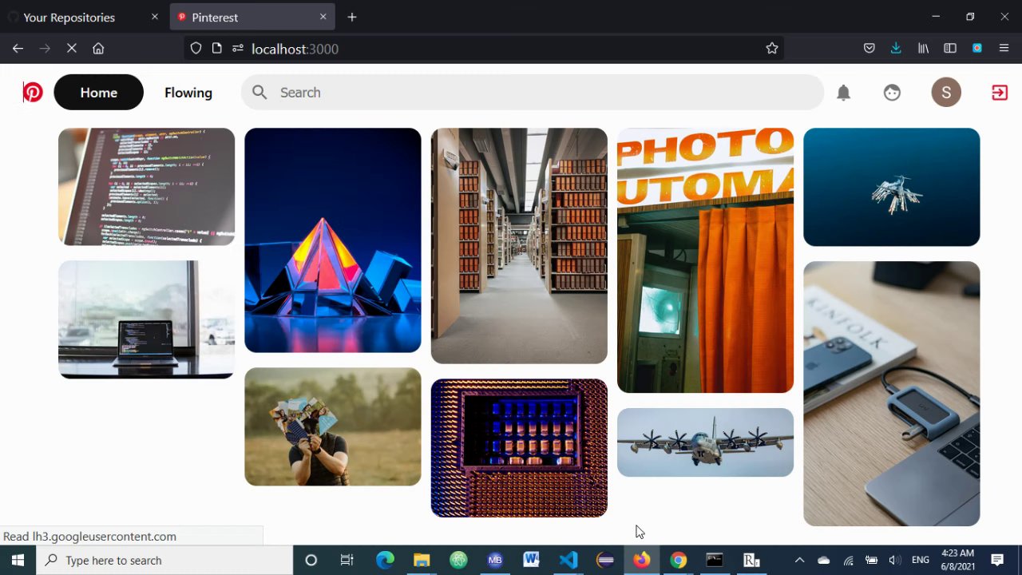Open site information page icon
The image size is (1022, 575).
(x=216, y=49)
